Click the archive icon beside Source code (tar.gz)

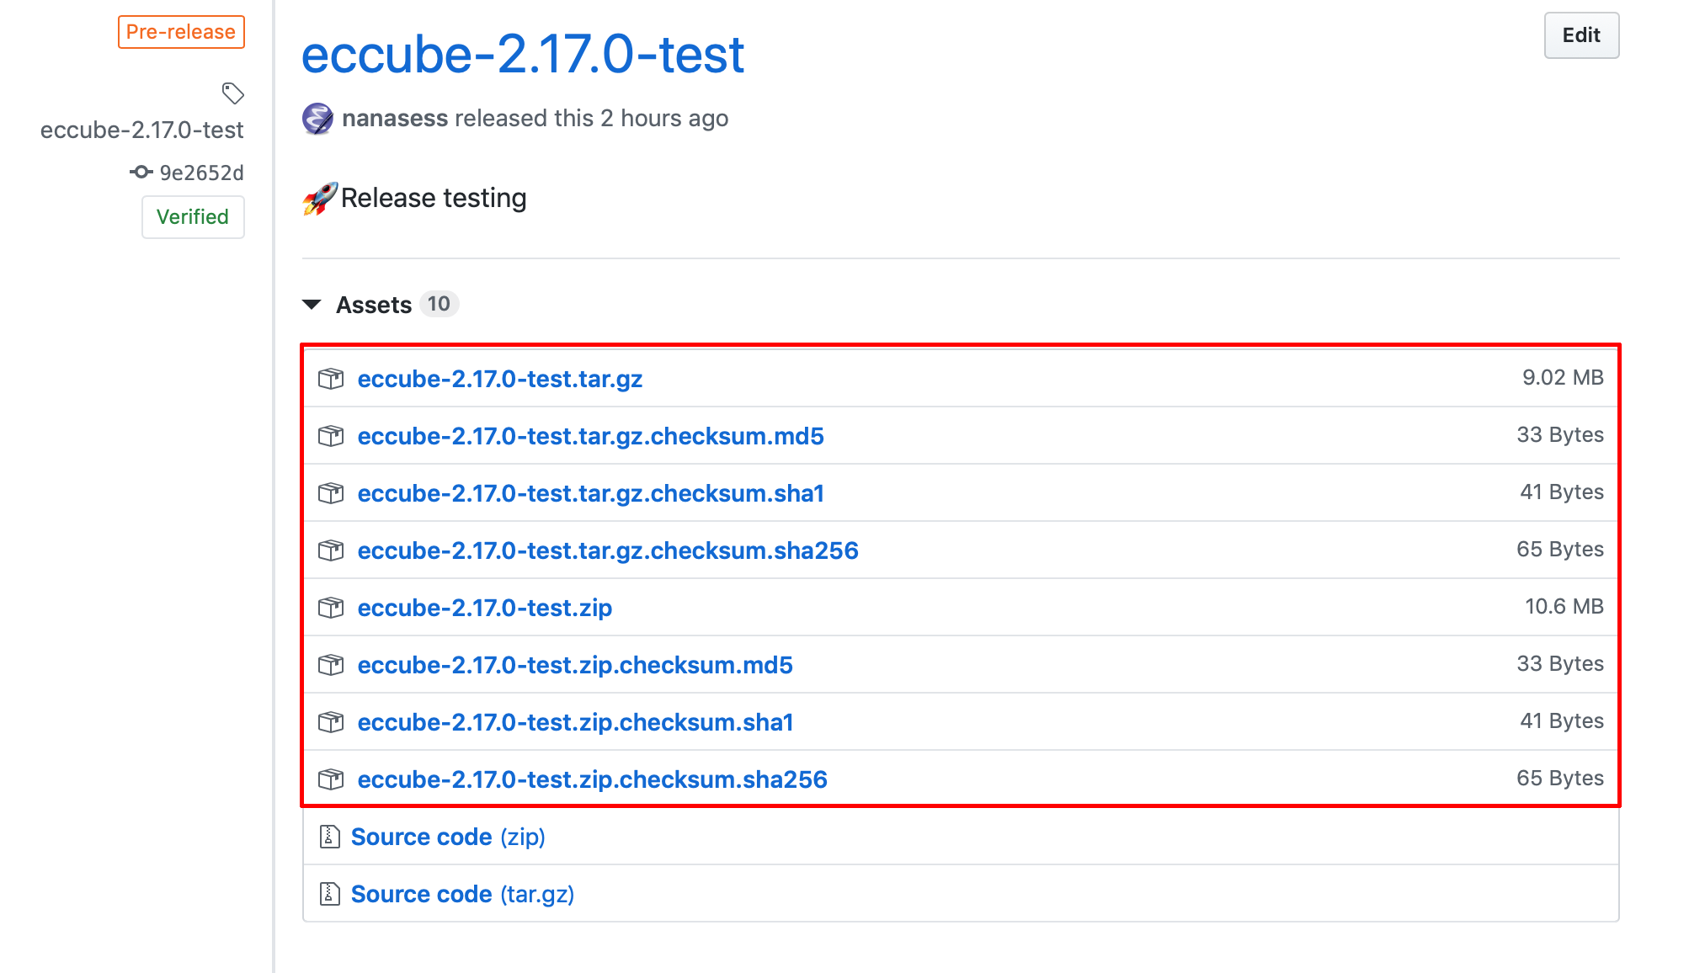(328, 893)
